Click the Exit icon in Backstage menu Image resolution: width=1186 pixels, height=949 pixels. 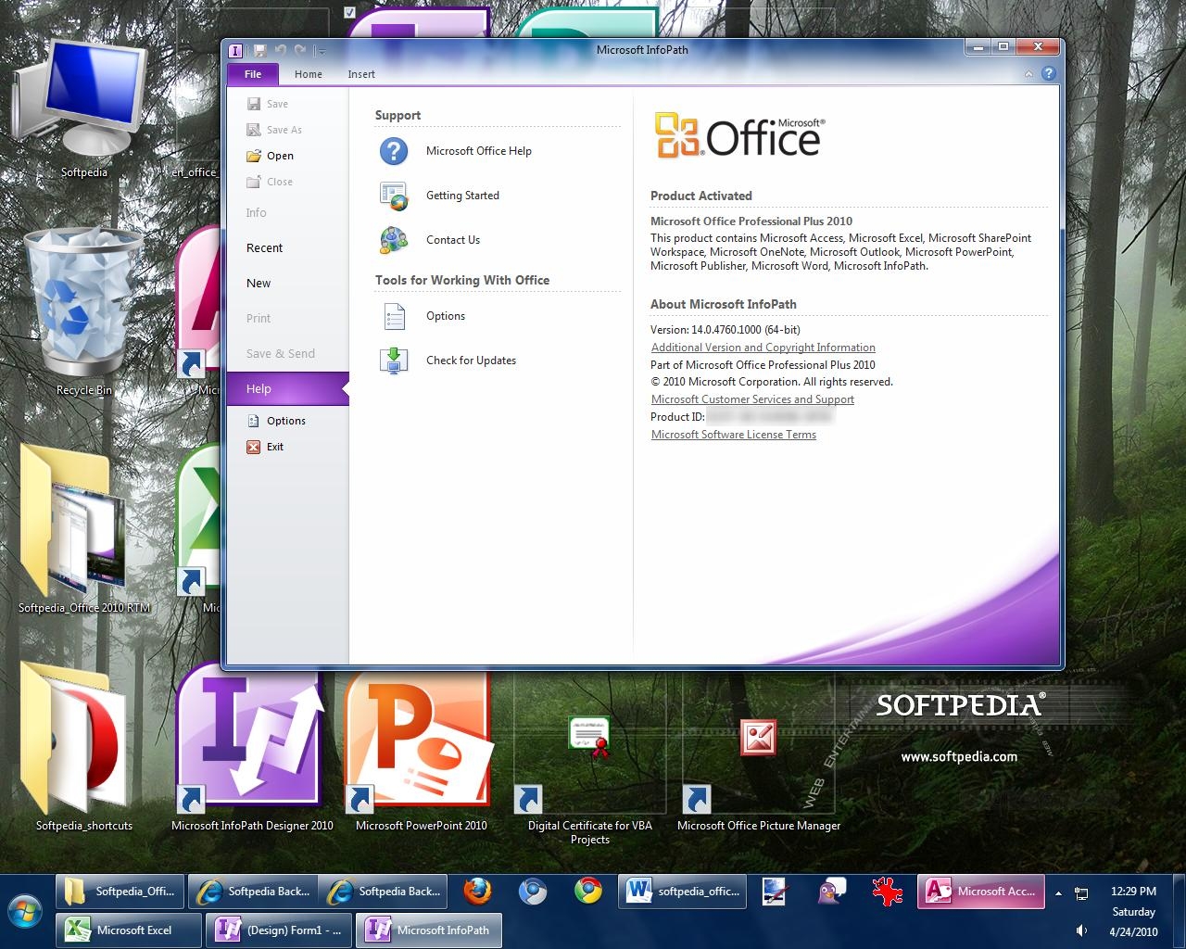[x=254, y=447]
